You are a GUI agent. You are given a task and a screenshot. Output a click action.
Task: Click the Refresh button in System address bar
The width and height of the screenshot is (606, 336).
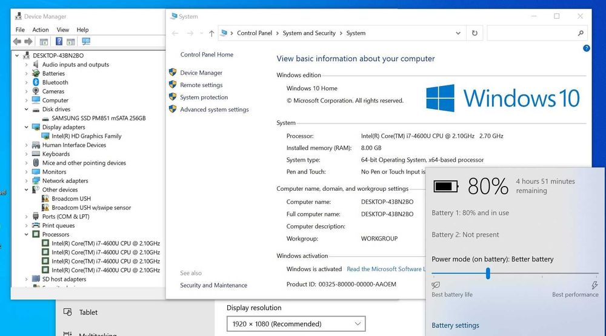click(474, 33)
